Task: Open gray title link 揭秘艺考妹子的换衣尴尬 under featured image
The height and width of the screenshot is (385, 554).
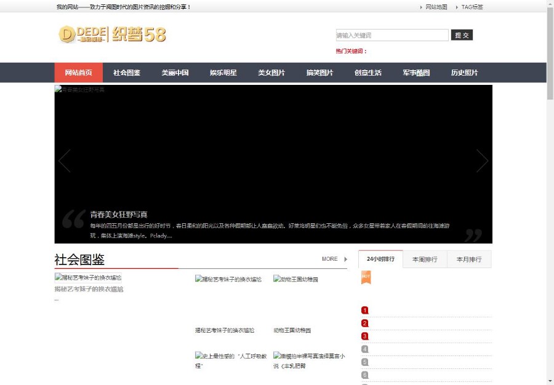Action: [89, 289]
